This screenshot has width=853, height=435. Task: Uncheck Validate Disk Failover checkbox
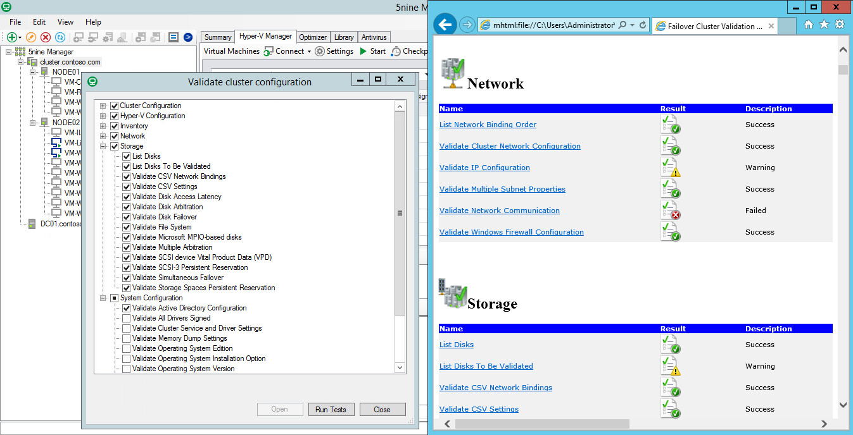(x=127, y=217)
